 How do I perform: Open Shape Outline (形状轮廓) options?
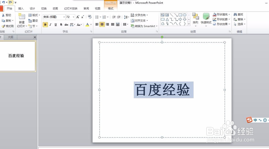click(x=221, y=19)
